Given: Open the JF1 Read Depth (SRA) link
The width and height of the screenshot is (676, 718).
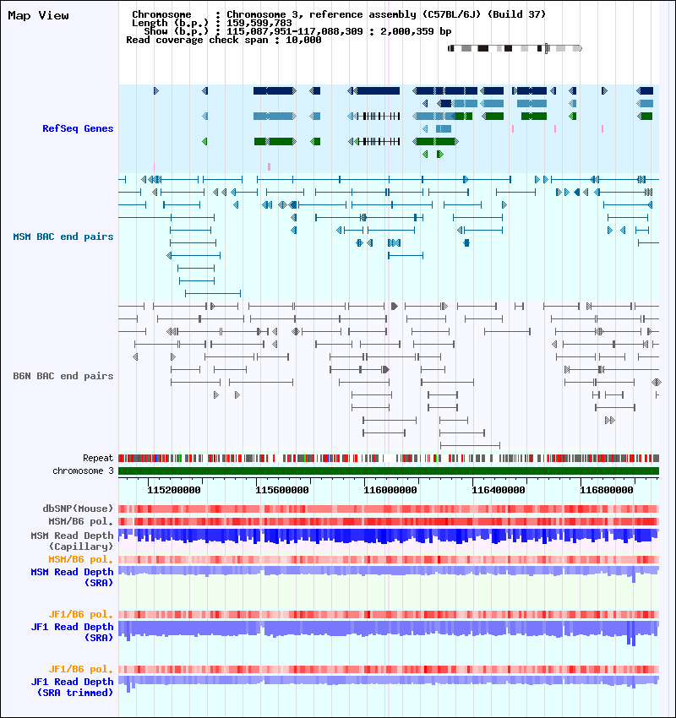Looking at the screenshot, I should tap(72, 633).
